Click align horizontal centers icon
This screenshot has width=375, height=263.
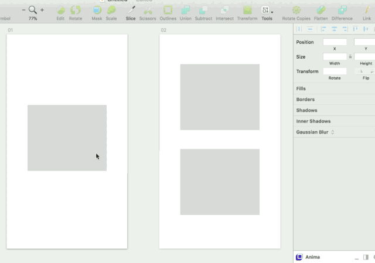pos(335,29)
